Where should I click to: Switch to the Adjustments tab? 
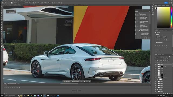click(x=161, y=30)
